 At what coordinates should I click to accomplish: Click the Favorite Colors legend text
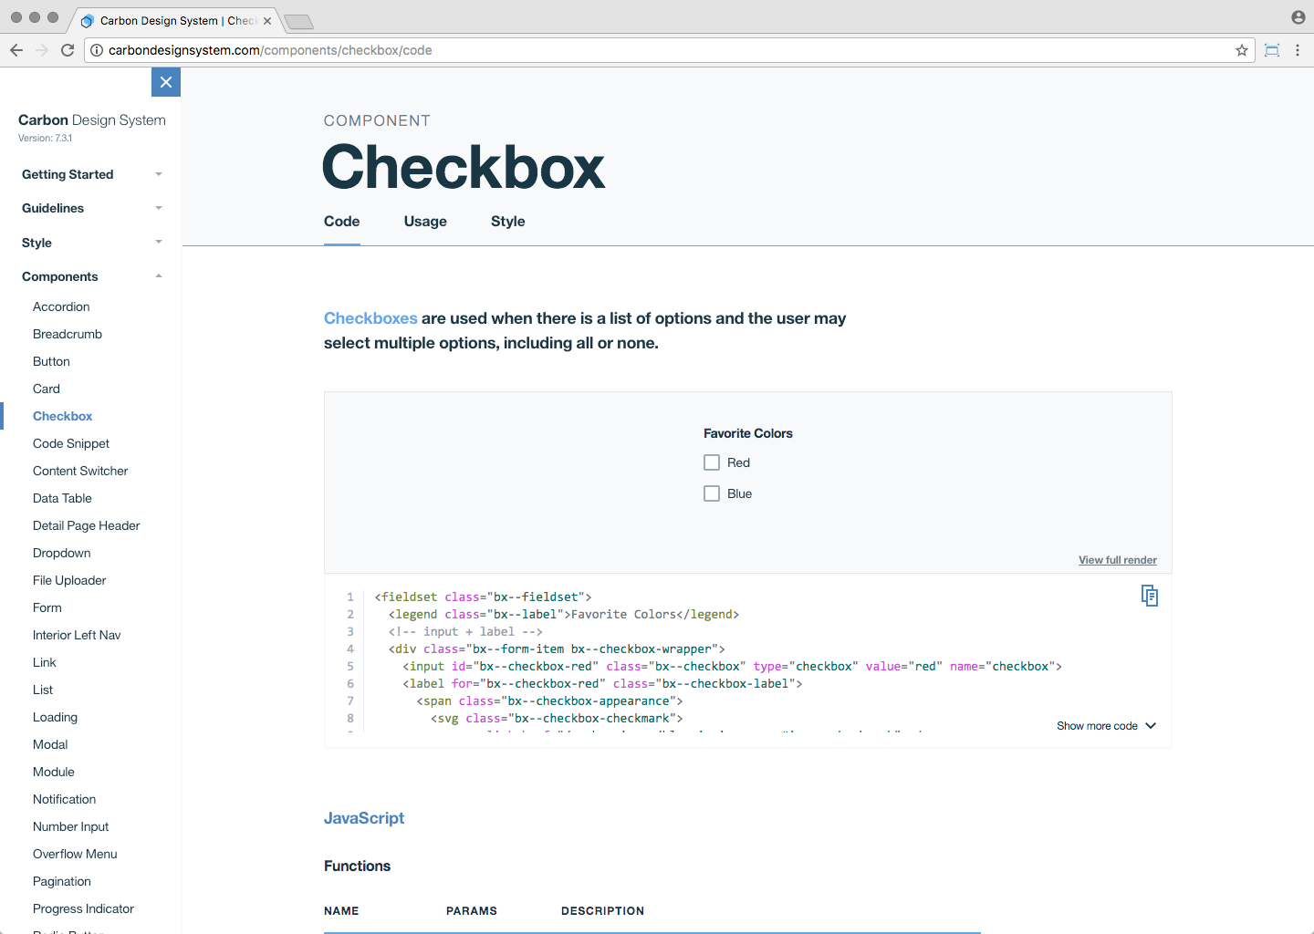tap(748, 433)
